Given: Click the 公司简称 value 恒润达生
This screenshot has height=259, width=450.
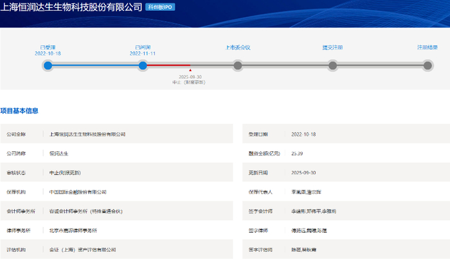Looking at the screenshot, I should 59,153.
